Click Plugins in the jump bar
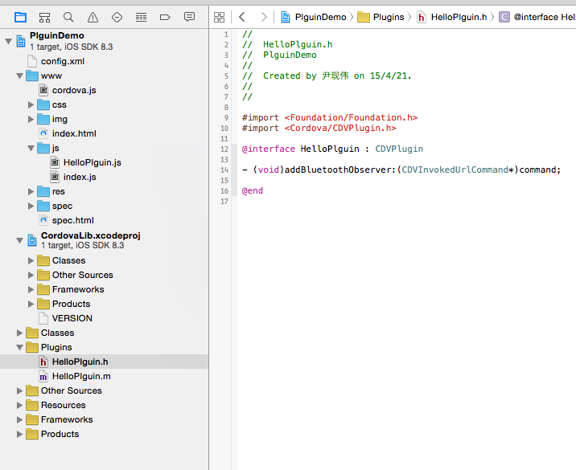The image size is (576, 470). (388, 17)
